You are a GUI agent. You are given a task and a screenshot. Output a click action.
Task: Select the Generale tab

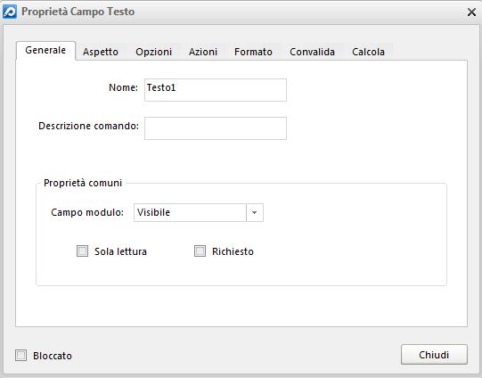[x=45, y=50]
